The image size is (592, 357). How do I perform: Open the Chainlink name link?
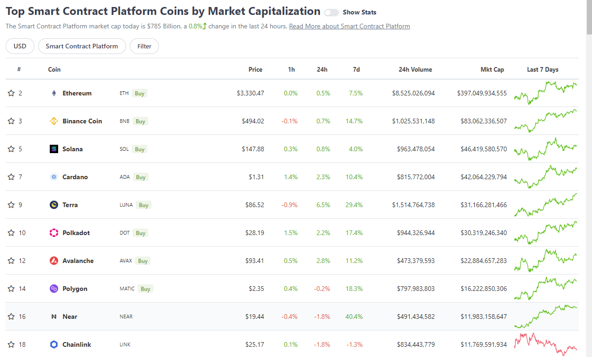tap(77, 344)
